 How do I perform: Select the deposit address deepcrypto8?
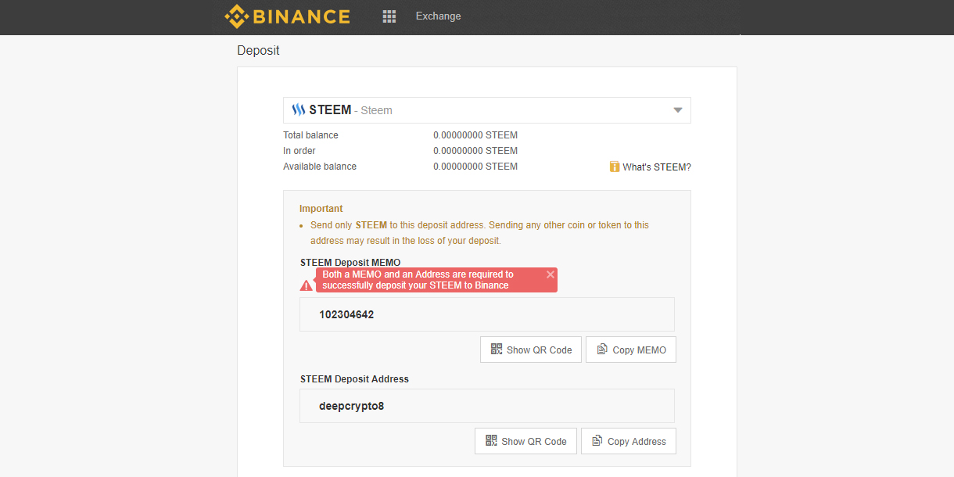pos(351,407)
